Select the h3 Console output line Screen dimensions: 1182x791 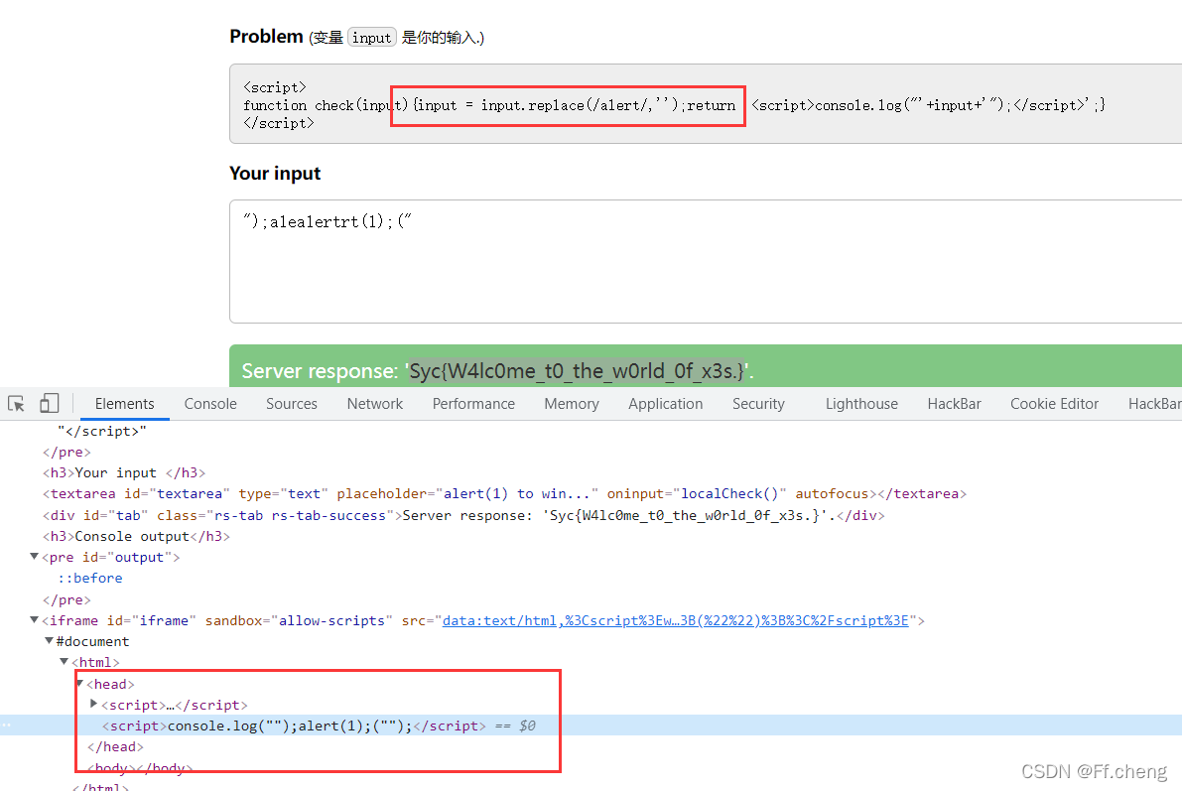coord(136,536)
